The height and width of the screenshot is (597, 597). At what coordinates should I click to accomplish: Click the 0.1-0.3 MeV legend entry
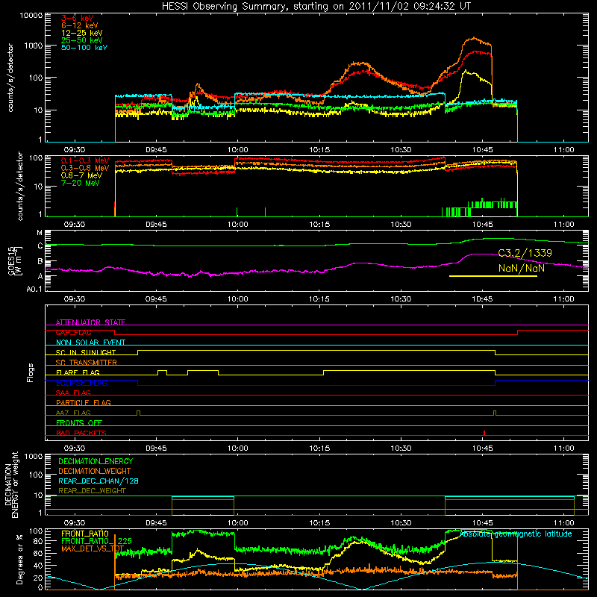tap(85, 161)
